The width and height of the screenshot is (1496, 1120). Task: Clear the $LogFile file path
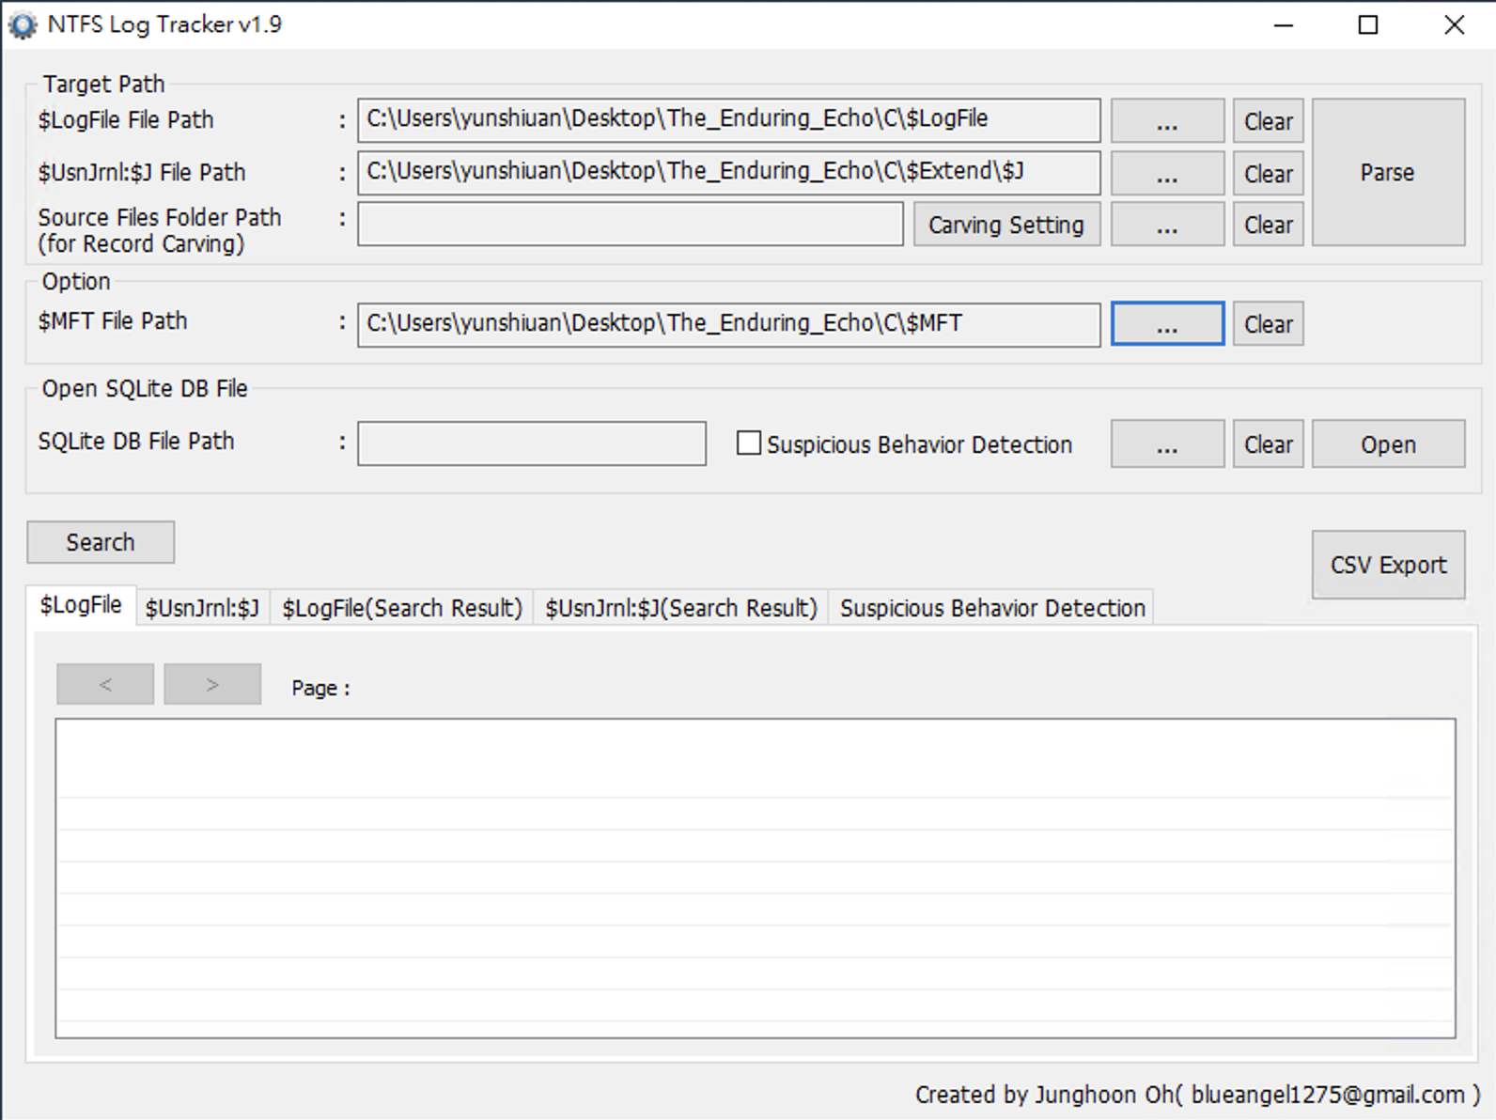1268,121
